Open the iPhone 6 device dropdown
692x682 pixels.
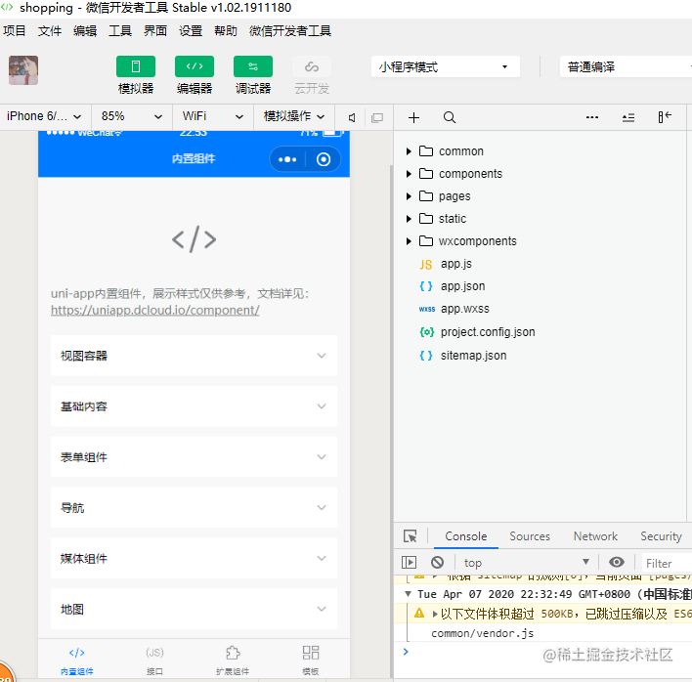tap(44, 116)
